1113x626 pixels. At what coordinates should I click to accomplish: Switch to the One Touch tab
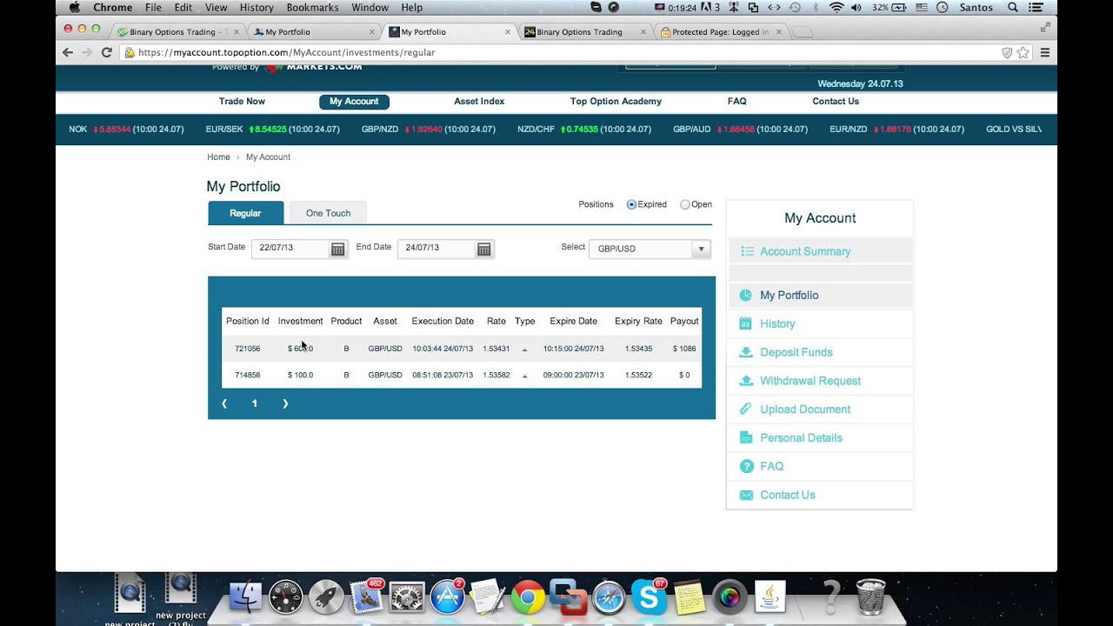pos(328,213)
